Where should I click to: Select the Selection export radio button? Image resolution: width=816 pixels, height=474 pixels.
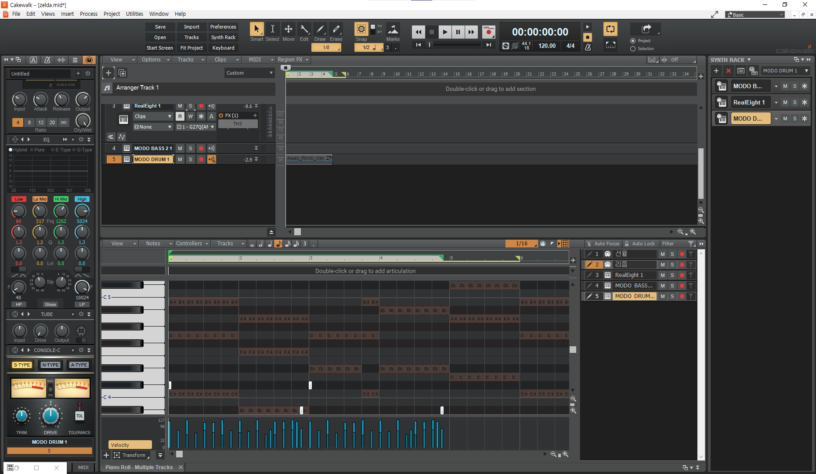pos(633,49)
